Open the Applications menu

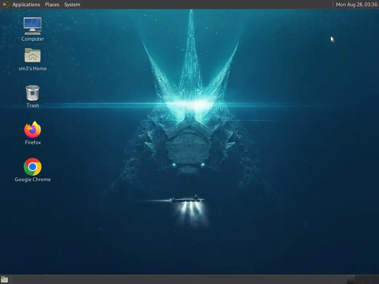pyautogui.click(x=26, y=4)
